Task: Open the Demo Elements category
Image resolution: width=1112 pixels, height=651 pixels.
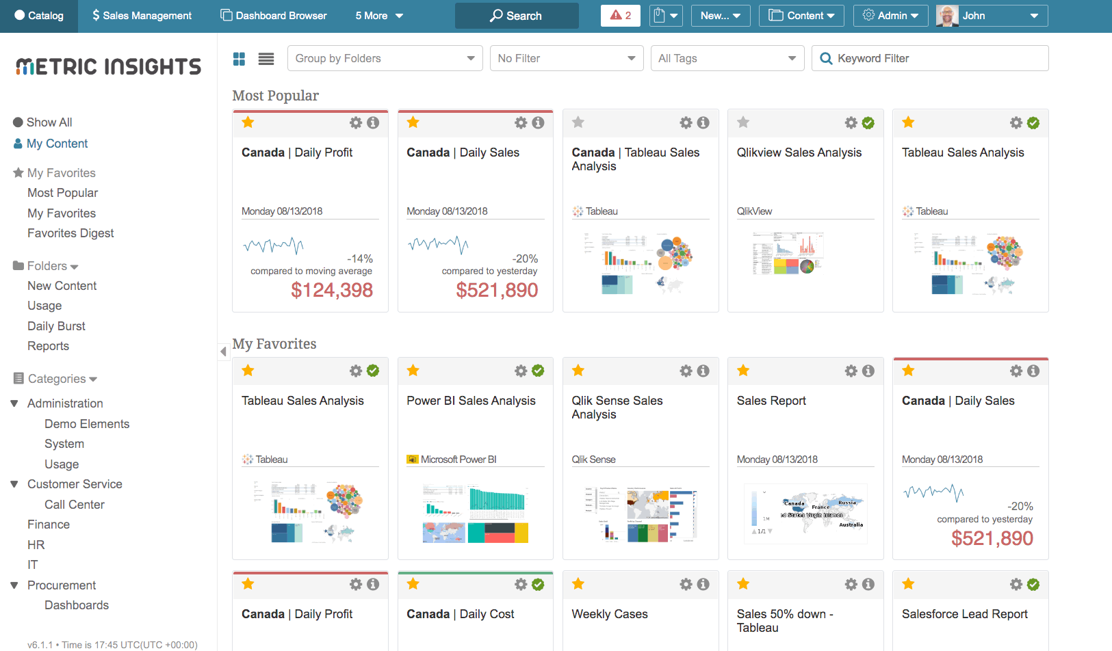Action: (x=87, y=424)
